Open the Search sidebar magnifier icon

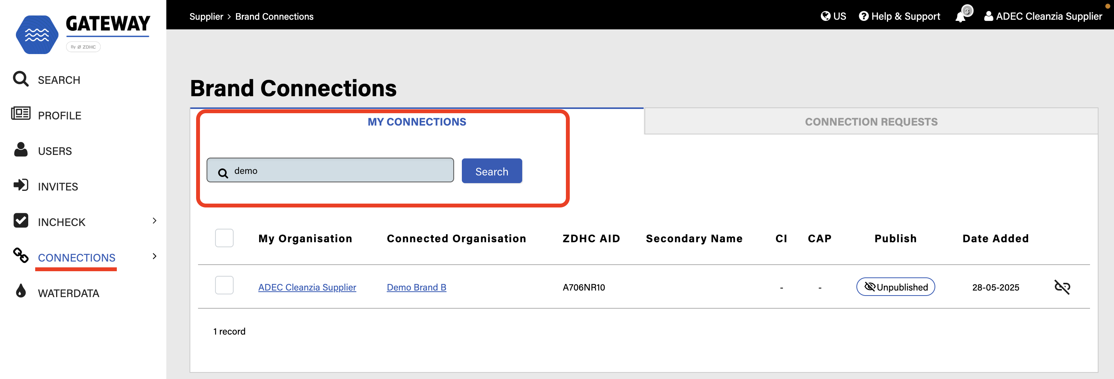coord(21,79)
